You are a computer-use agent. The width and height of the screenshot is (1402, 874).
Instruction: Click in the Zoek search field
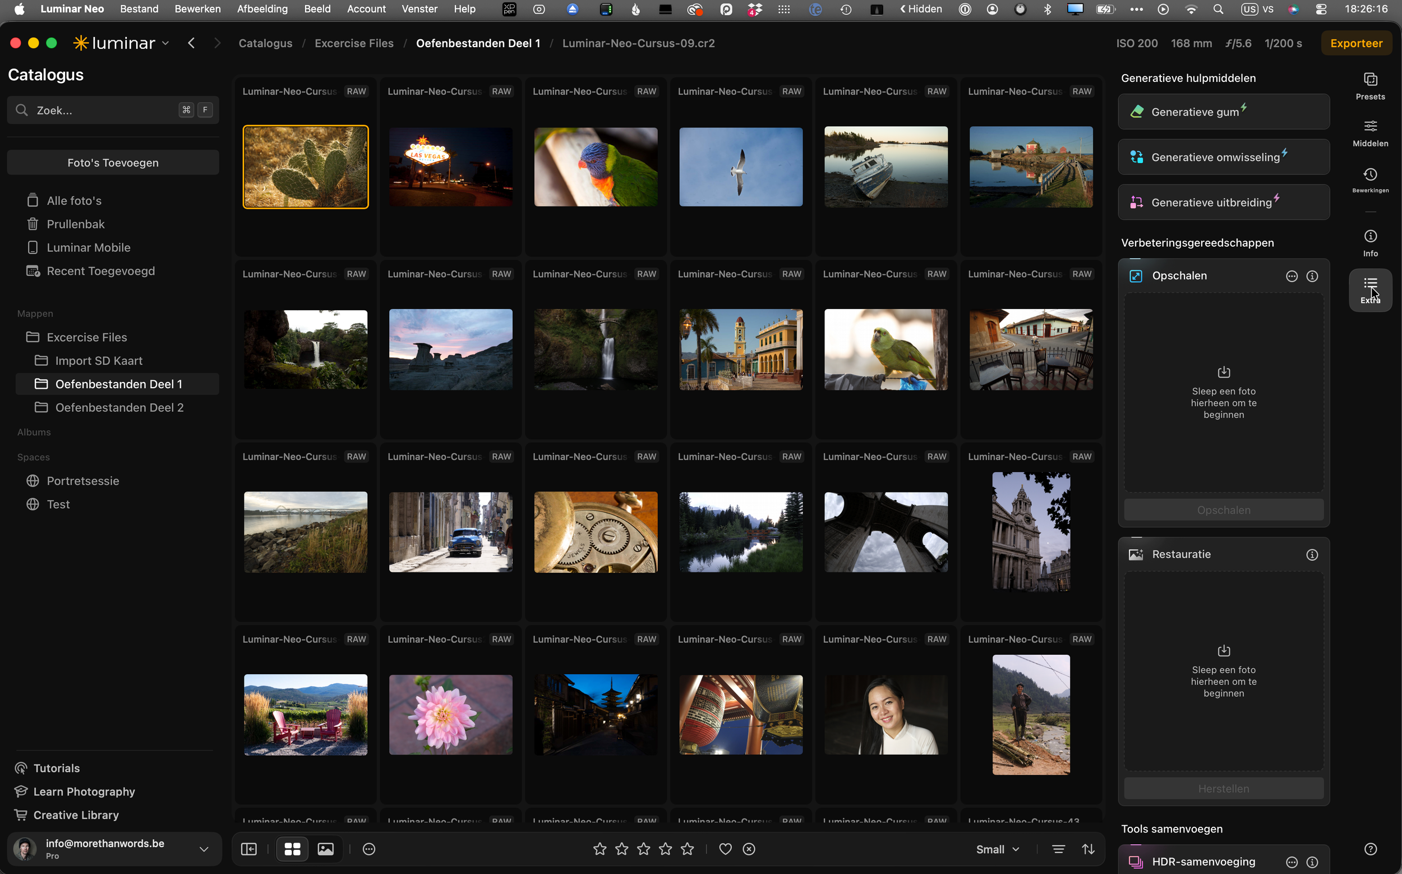[113, 110]
